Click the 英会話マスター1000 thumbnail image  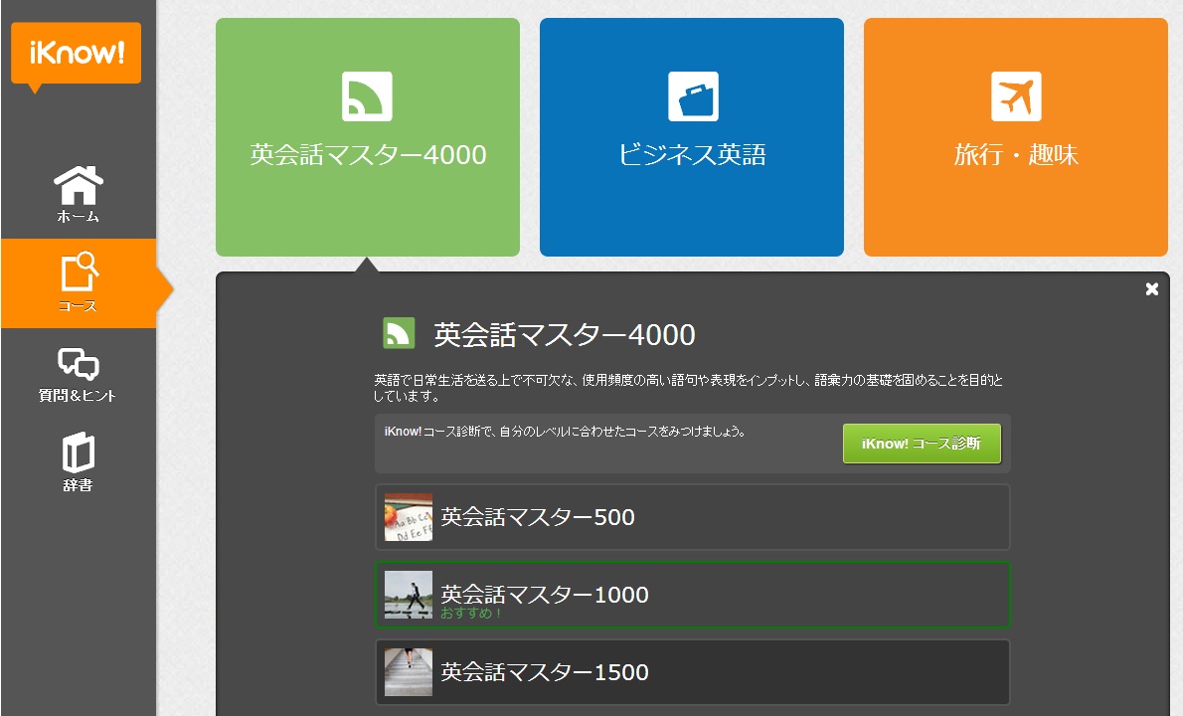409,596
